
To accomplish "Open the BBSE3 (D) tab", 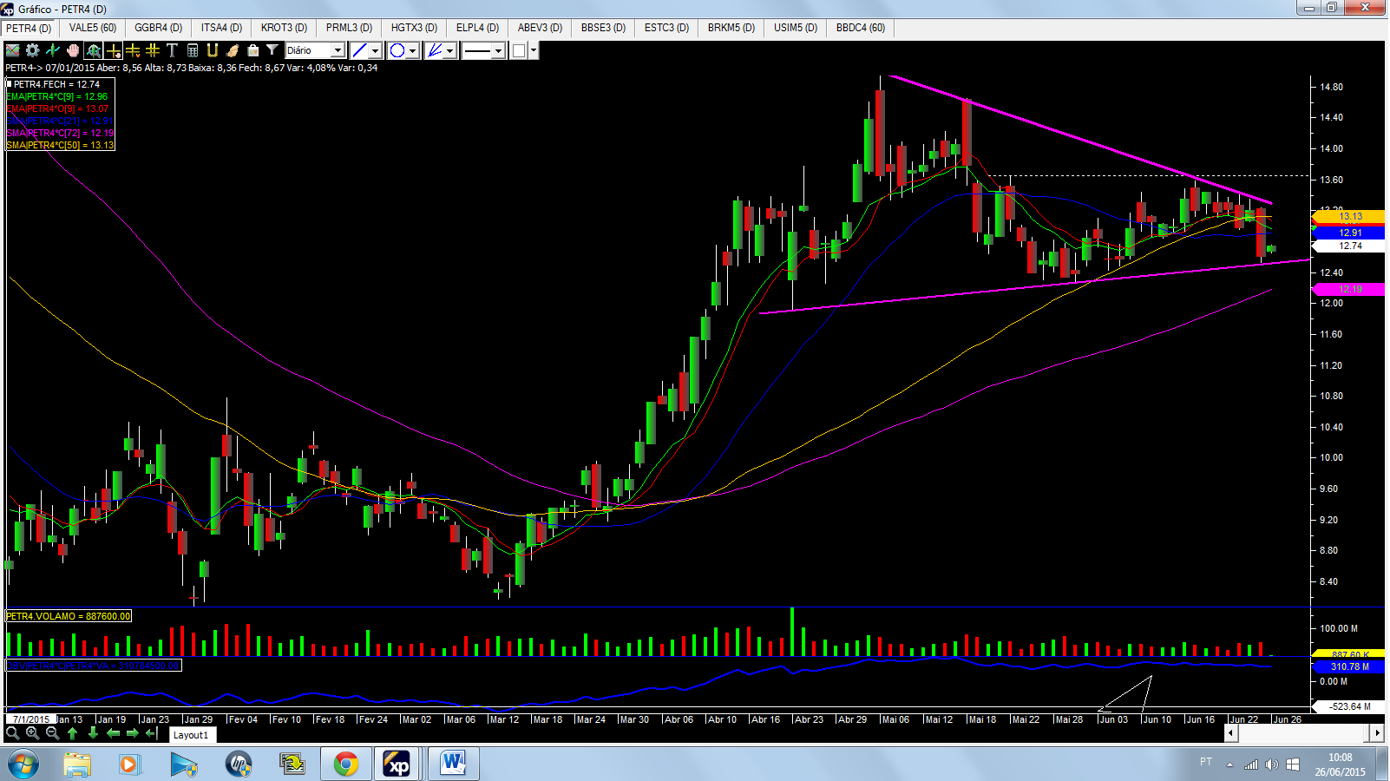I will pos(603,28).
